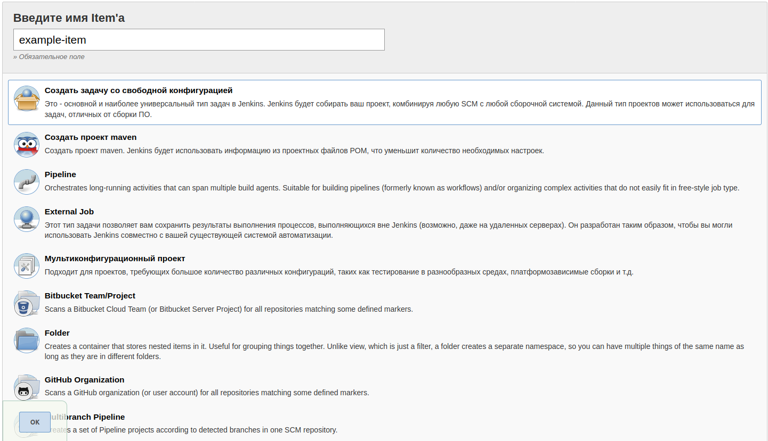This screenshot has height=441, width=768.
Task: Select the Folder item type title
Action: [x=57, y=333]
